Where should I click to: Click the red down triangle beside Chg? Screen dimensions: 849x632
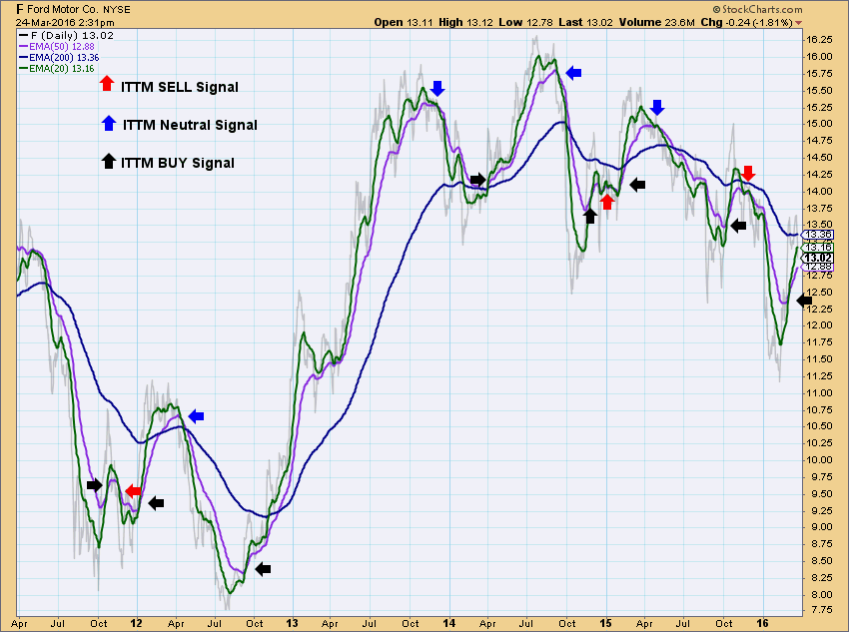pos(798,23)
